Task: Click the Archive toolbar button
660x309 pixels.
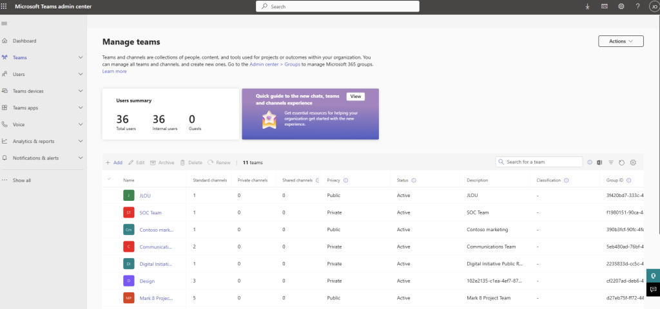Action: click(162, 163)
